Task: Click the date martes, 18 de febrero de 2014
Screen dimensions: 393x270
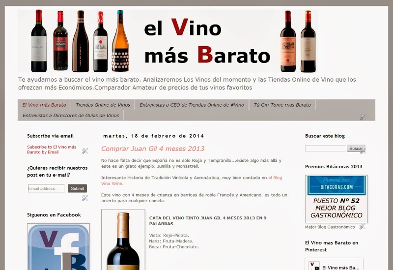Action: [153, 136]
